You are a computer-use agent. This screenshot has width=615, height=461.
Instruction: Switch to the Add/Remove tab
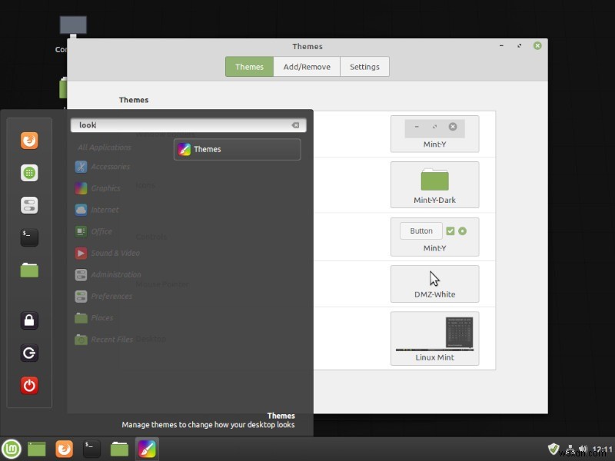(306, 67)
